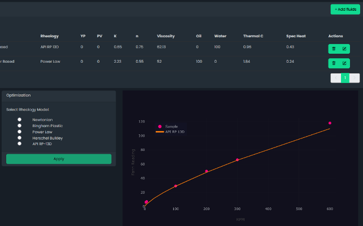Edit the Power Law fluid row
363x226 pixels.
click(x=344, y=63)
